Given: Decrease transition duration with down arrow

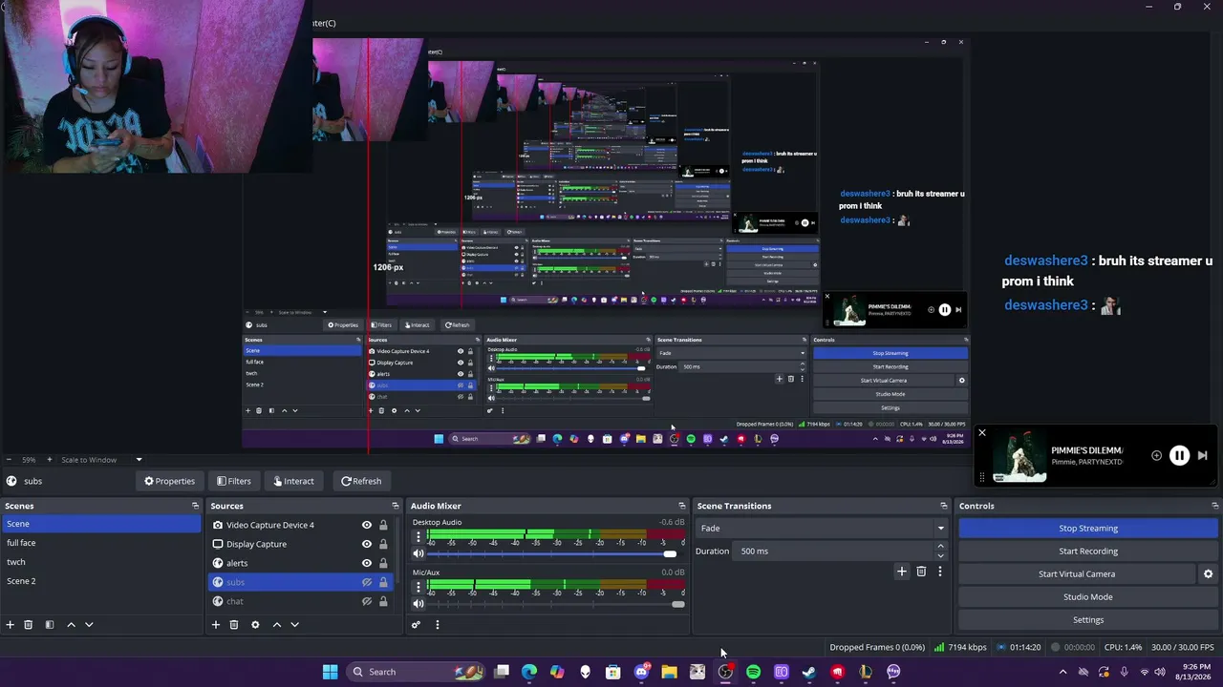Looking at the screenshot, I should pos(940,555).
